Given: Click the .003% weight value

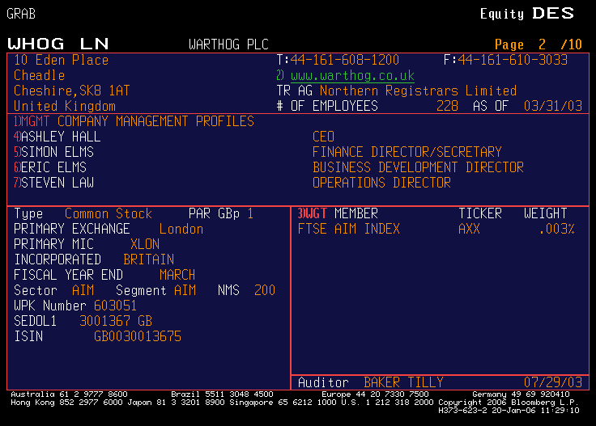Looking at the screenshot, I should 557,229.
